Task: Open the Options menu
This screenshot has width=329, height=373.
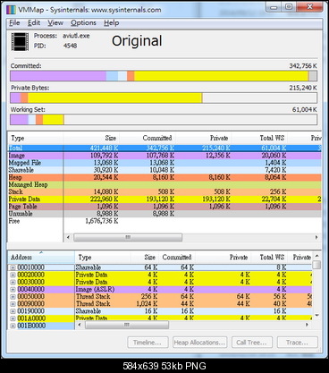Action: [83, 23]
